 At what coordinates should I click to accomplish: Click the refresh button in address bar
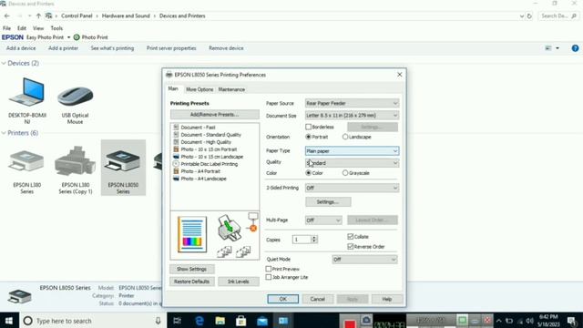[x=529, y=16]
